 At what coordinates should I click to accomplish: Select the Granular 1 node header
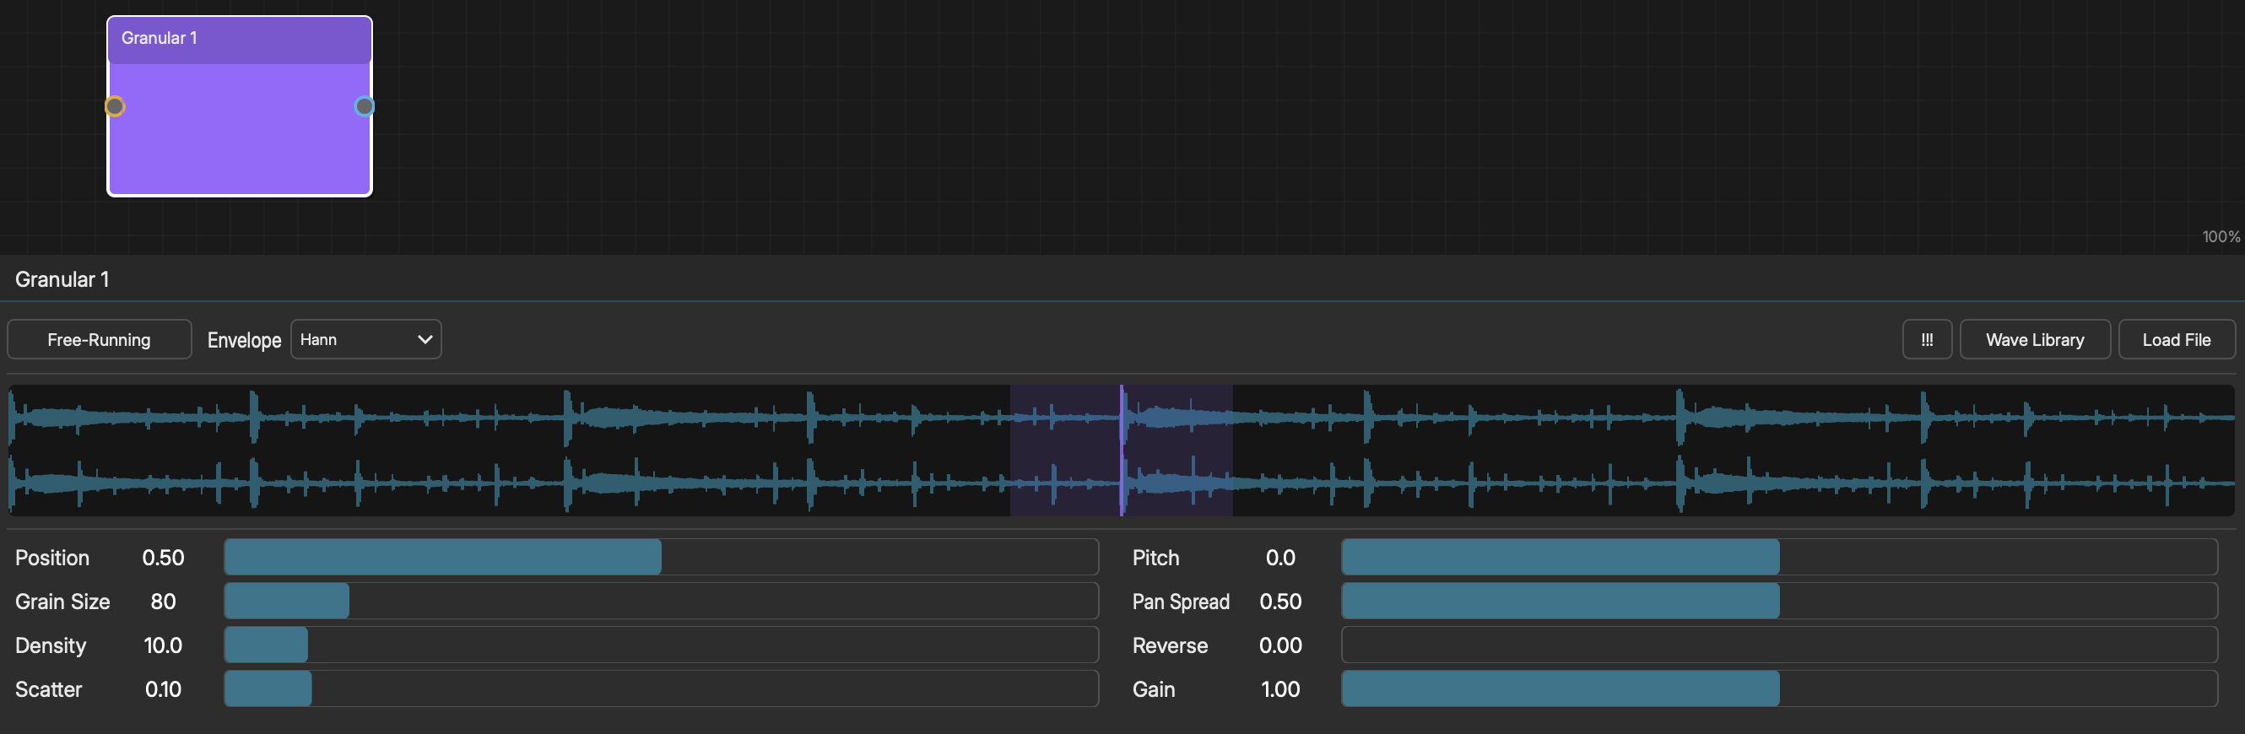pyautogui.click(x=240, y=39)
